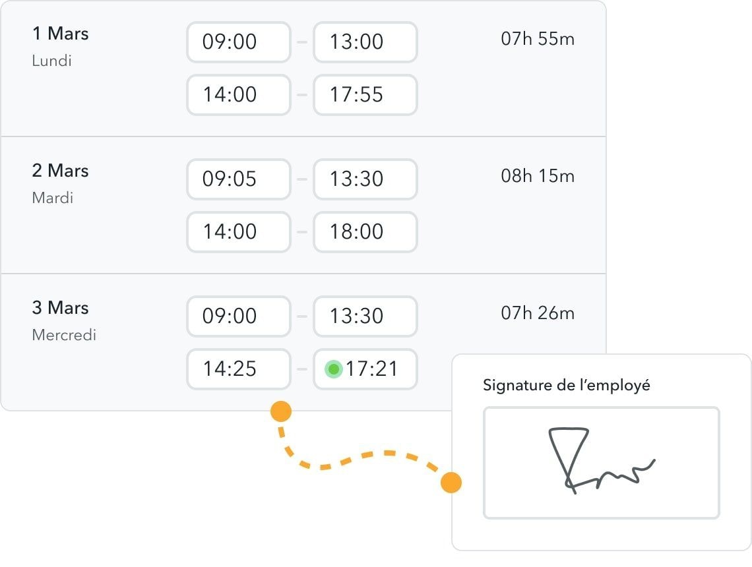Click the employee signature drawing box
This screenshot has height=567, width=752.
(x=601, y=463)
